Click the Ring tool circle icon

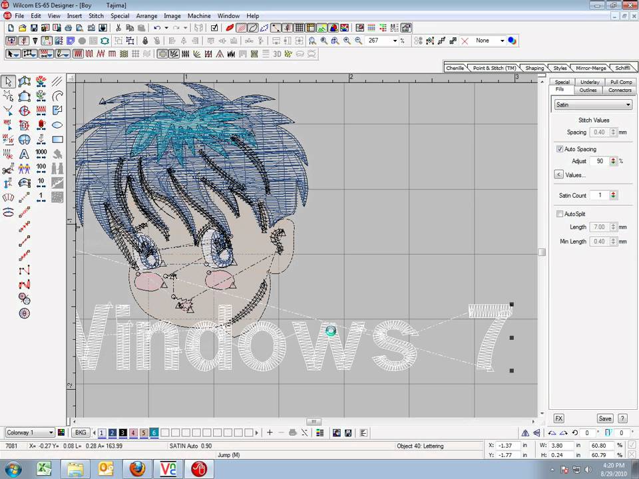point(25,313)
